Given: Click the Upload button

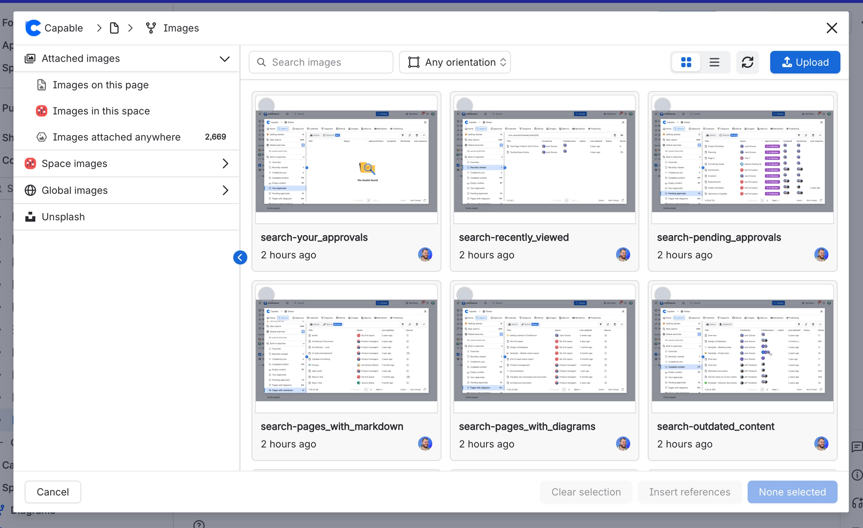Looking at the screenshot, I should click(x=805, y=62).
